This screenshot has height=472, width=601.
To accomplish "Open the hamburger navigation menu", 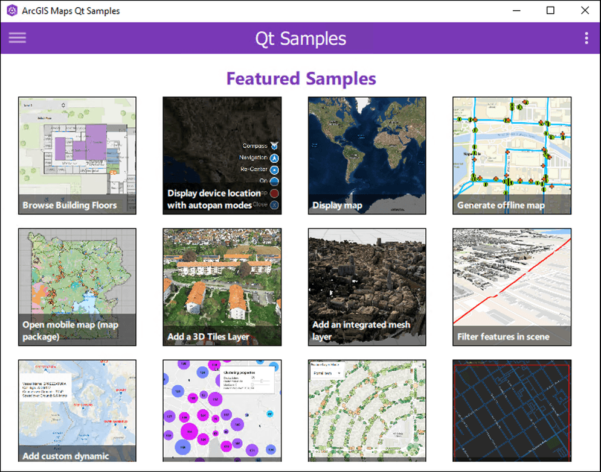I will pos(18,37).
